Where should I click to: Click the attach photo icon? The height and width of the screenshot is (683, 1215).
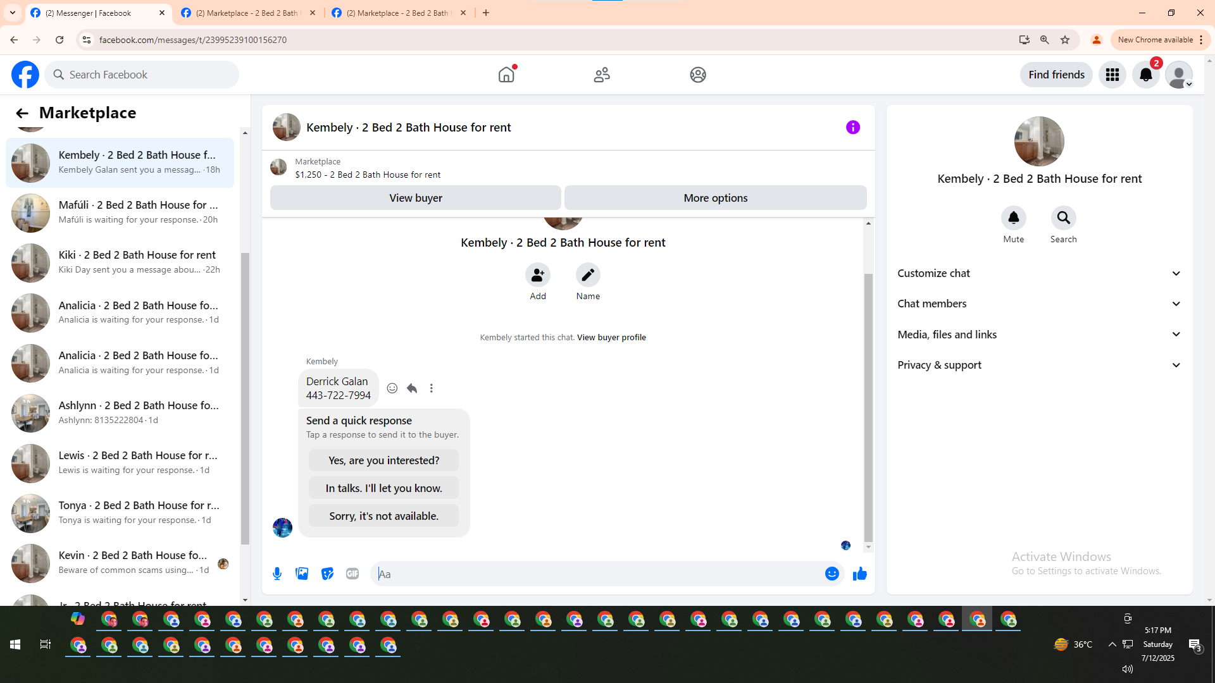pyautogui.click(x=302, y=574)
